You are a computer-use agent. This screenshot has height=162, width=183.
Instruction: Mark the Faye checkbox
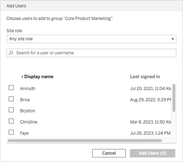tap(11, 132)
